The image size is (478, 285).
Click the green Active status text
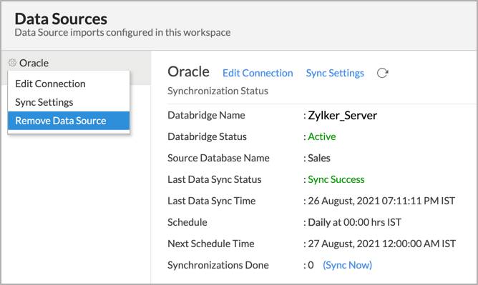point(321,136)
